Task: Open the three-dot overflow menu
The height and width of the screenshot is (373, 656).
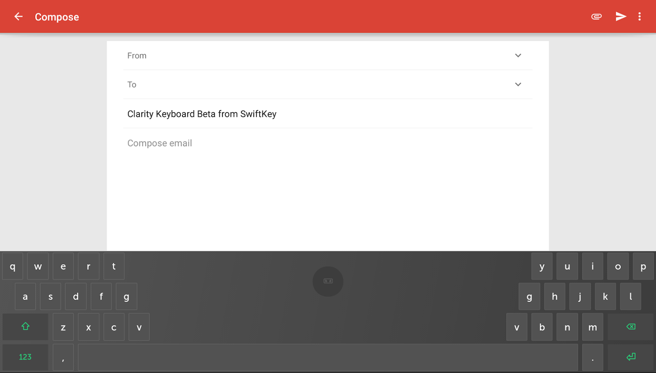Action: pos(639,17)
